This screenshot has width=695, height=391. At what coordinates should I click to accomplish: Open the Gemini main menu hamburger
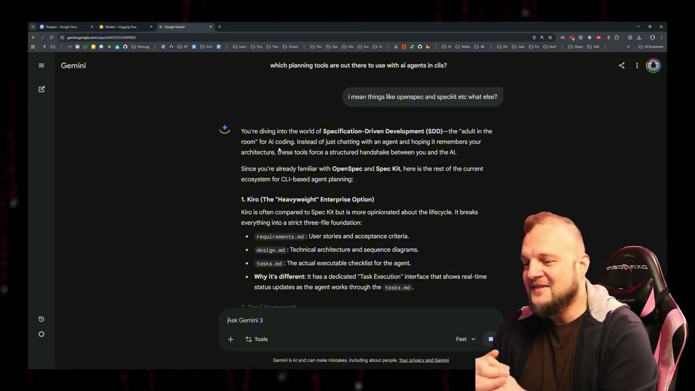(41, 65)
